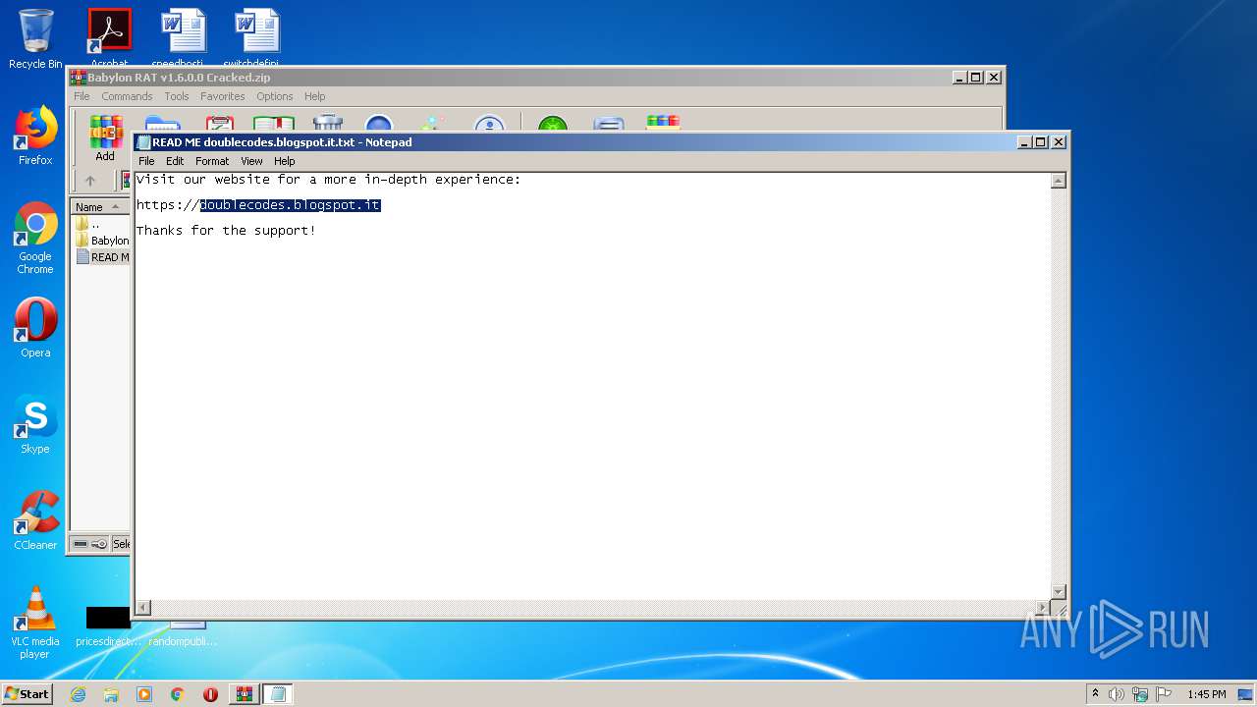Click the line 'Thanks for the support!'

coord(226,231)
